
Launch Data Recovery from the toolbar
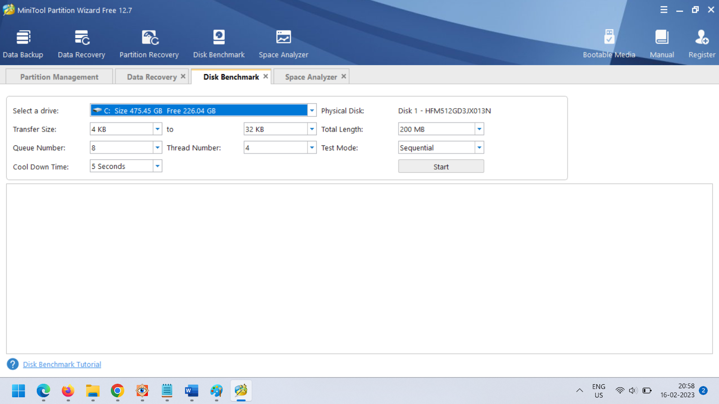(81, 44)
